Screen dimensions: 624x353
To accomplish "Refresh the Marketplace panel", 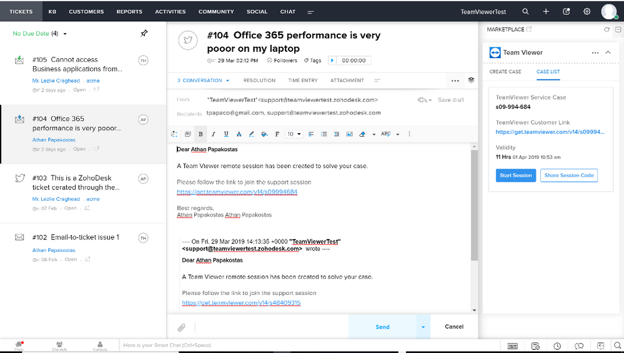I will pos(607,29).
